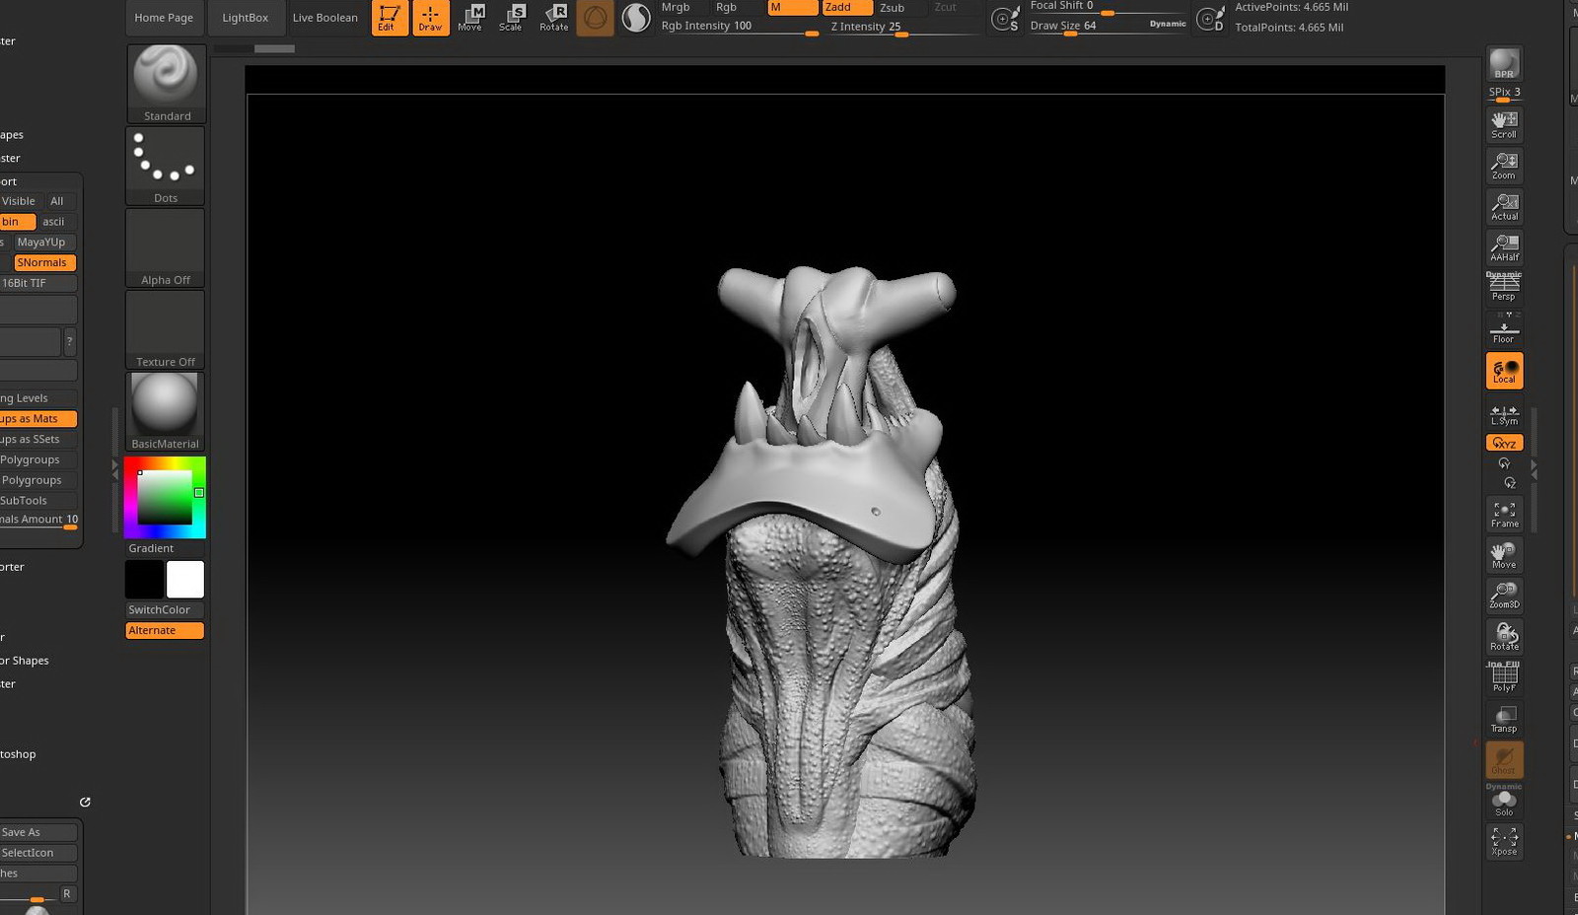Click the Live Boolean button

click(x=324, y=18)
